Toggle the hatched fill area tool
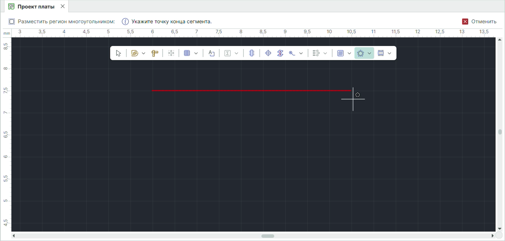505x241 pixels. pyautogui.click(x=340, y=53)
